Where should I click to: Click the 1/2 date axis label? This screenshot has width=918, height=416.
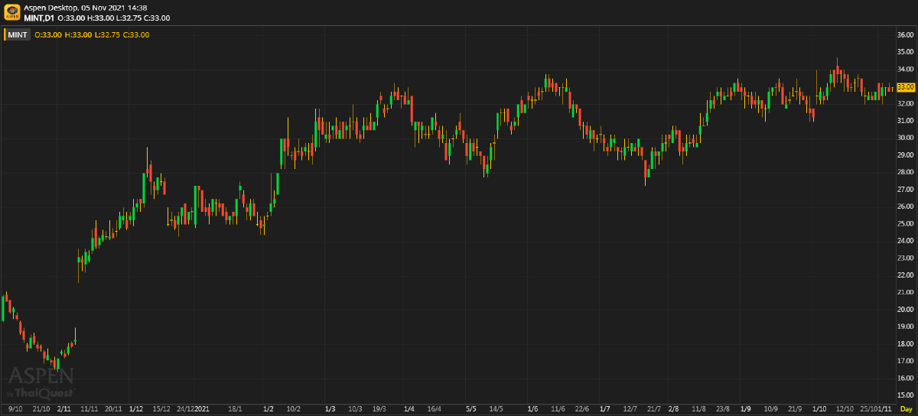[268, 410]
